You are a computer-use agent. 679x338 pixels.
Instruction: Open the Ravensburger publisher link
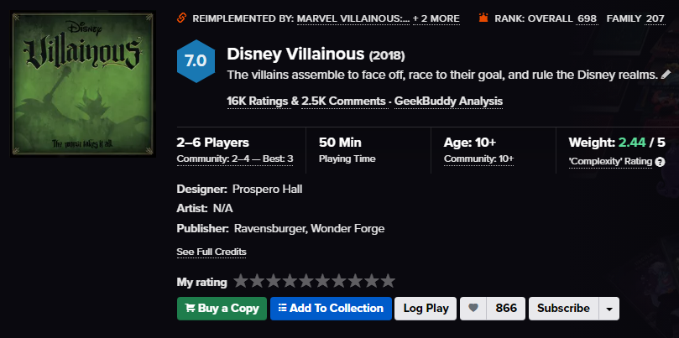pyautogui.click(x=269, y=228)
